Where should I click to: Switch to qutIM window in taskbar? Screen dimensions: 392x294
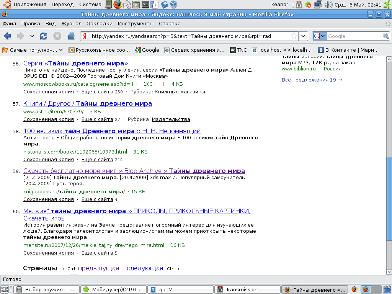[180, 289]
